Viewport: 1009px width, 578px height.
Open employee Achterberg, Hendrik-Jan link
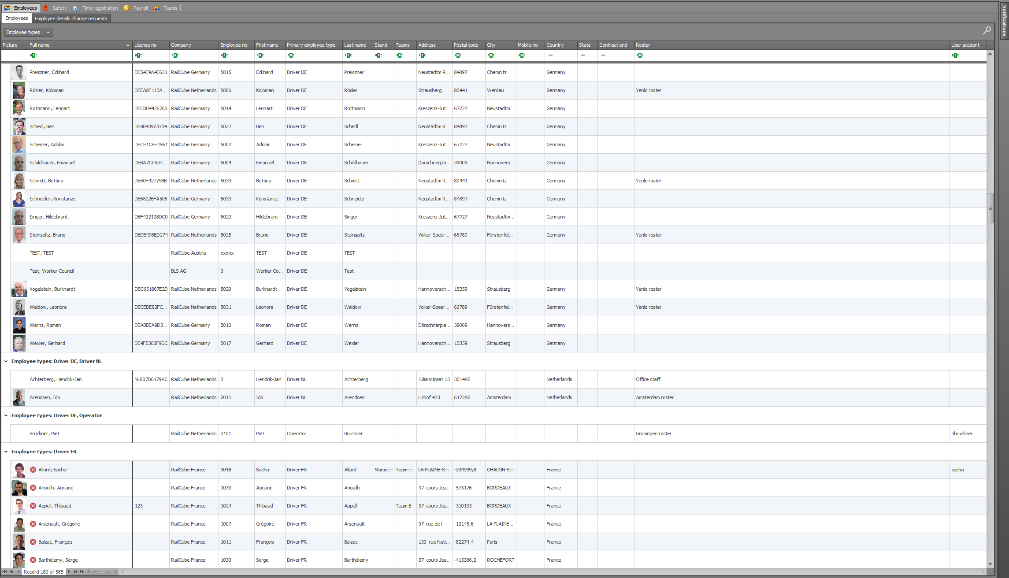56,379
